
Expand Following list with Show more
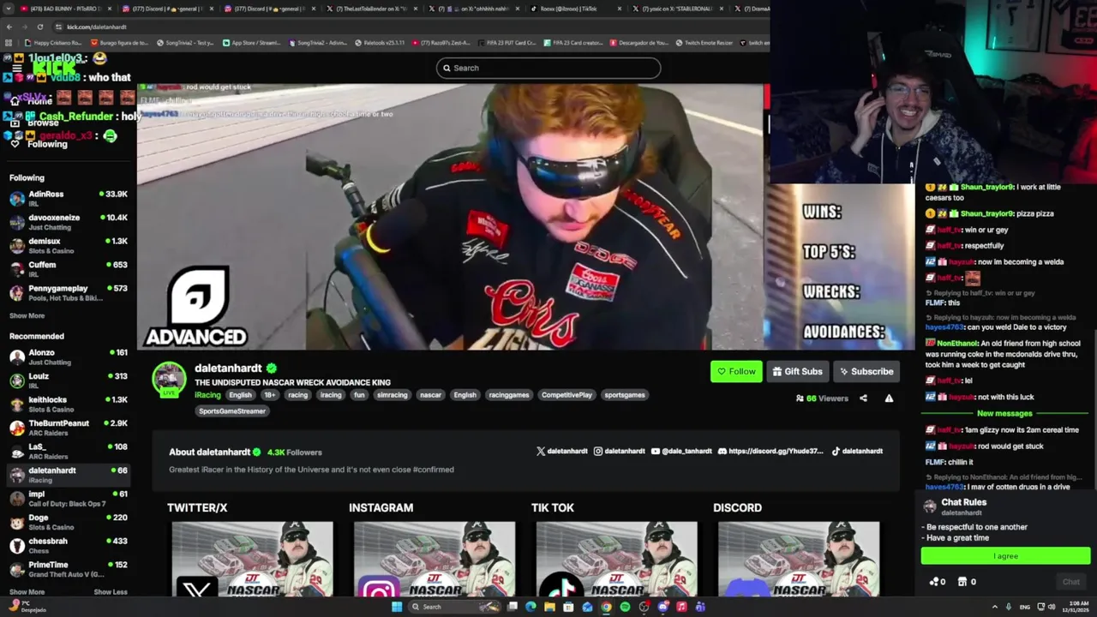tap(27, 315)
